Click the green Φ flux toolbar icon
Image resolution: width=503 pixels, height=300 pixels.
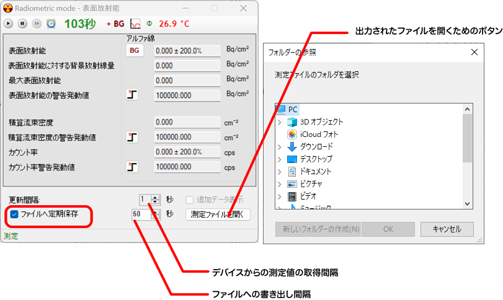pyautogui.click(x=149, y=24)
